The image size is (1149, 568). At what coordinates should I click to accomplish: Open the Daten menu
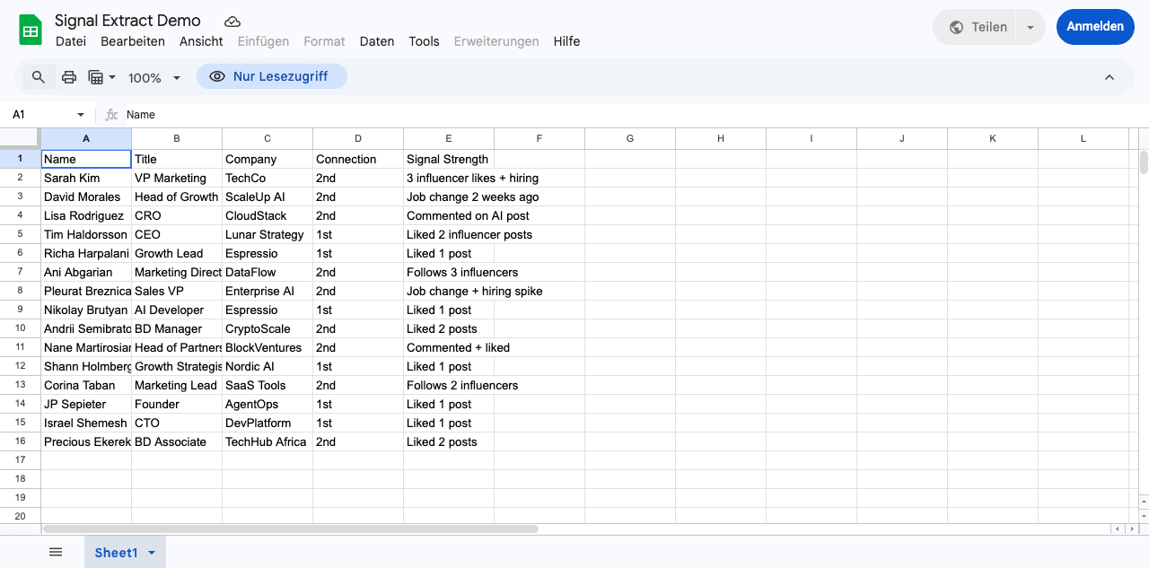click(376, 41)
